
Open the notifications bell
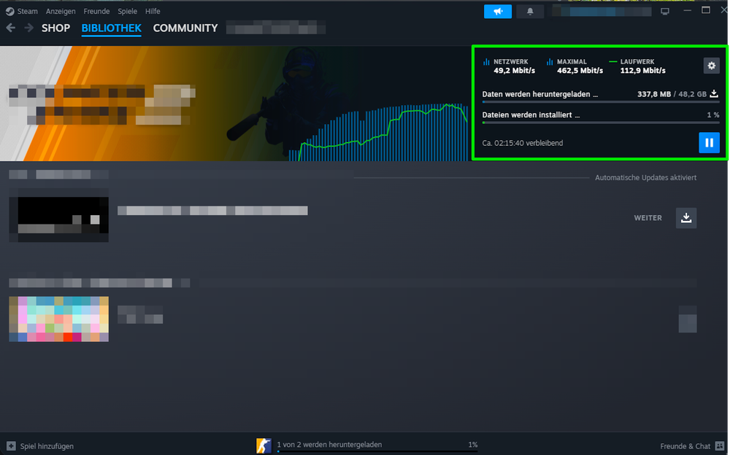(530, 12)
